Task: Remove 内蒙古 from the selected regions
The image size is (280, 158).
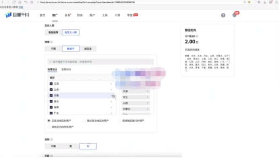Action: tap(148, 109)
